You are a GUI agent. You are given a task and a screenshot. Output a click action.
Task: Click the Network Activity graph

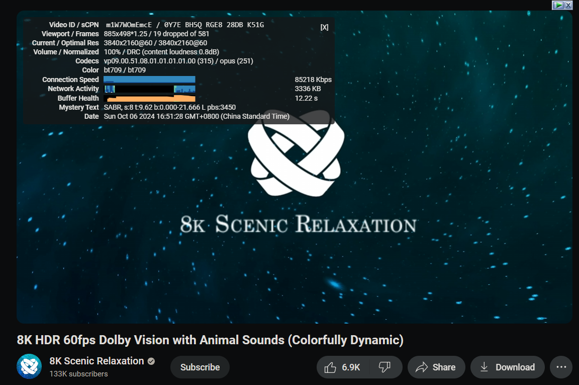click(149, 89)
